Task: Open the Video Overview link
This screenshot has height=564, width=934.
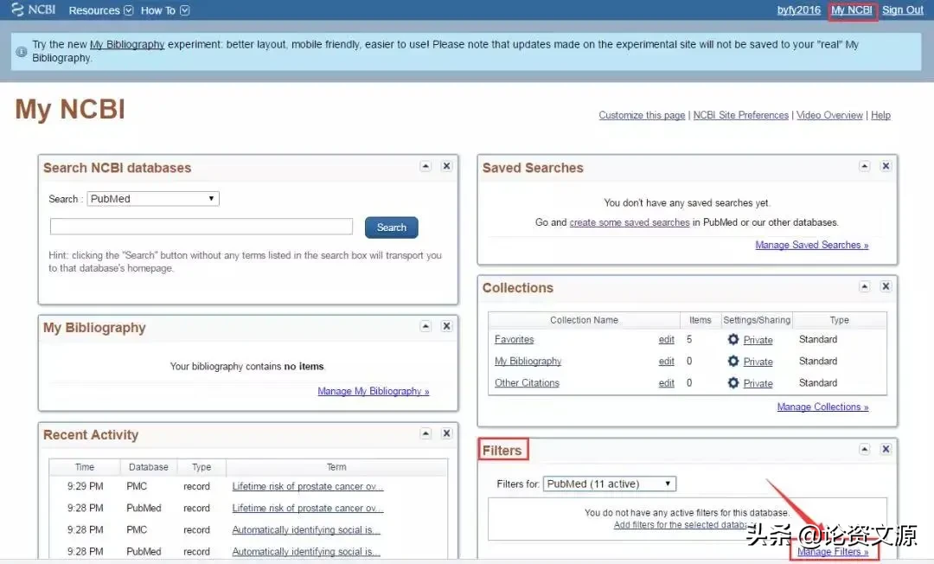Action: click(x=829, y=116)
